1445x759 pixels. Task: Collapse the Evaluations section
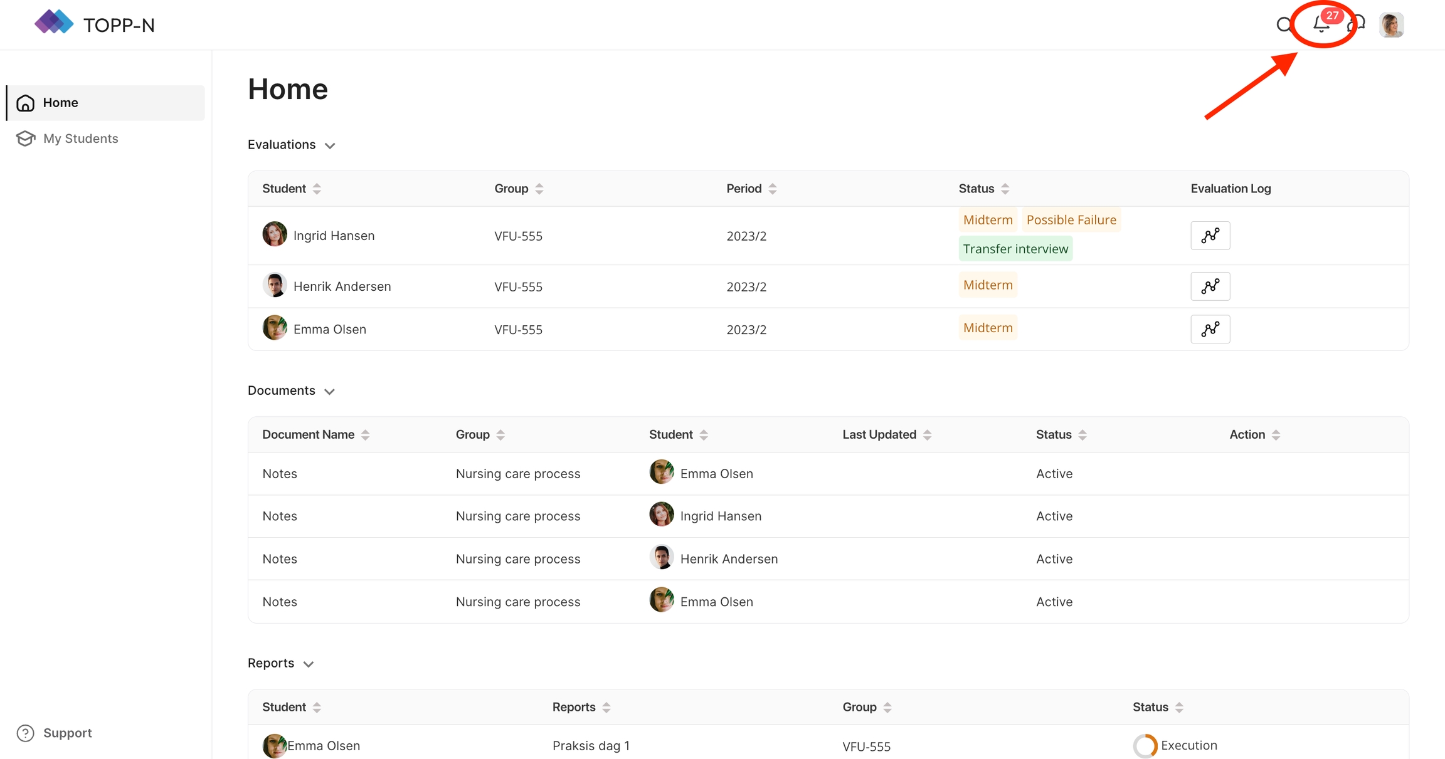330,145
